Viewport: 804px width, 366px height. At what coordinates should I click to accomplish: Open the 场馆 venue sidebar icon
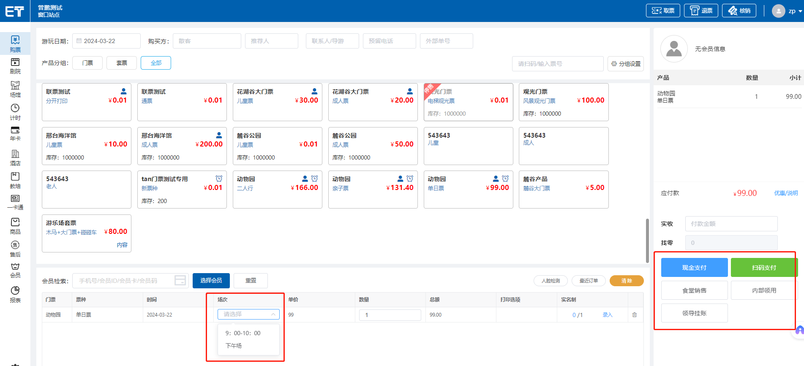15,89
